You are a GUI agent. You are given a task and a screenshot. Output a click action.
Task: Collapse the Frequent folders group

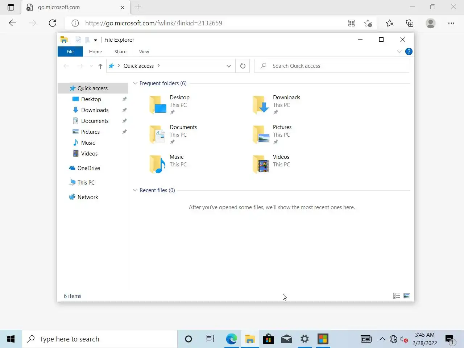[135, 83]
